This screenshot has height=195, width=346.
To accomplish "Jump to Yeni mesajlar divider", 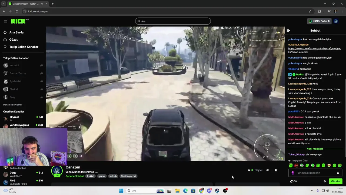I will click(x=315, y=149).
